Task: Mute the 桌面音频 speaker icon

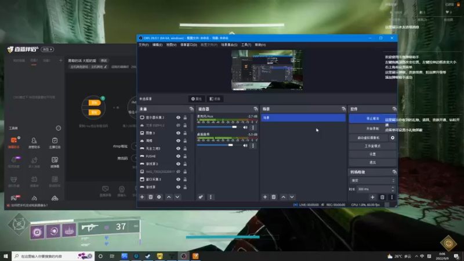Action: coord(245,146)
